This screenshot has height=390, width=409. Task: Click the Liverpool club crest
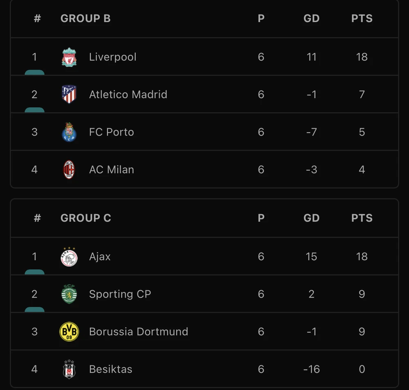69,57
